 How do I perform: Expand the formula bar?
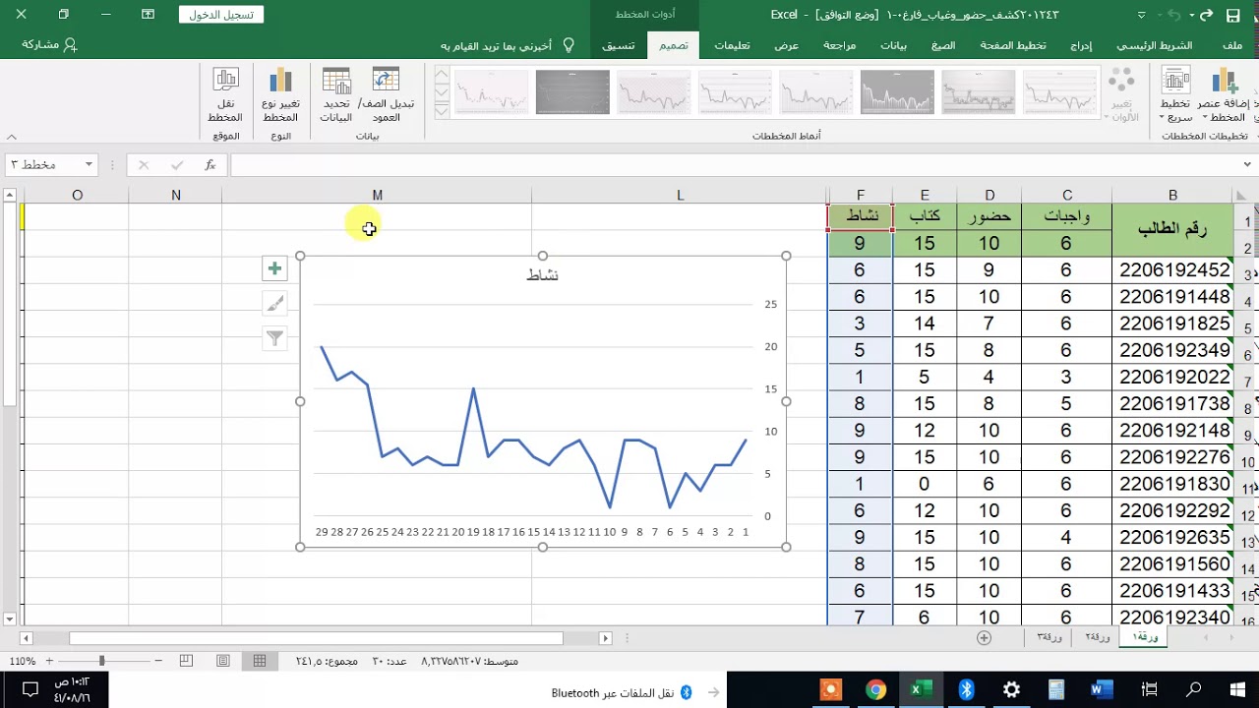[1247, 165]
